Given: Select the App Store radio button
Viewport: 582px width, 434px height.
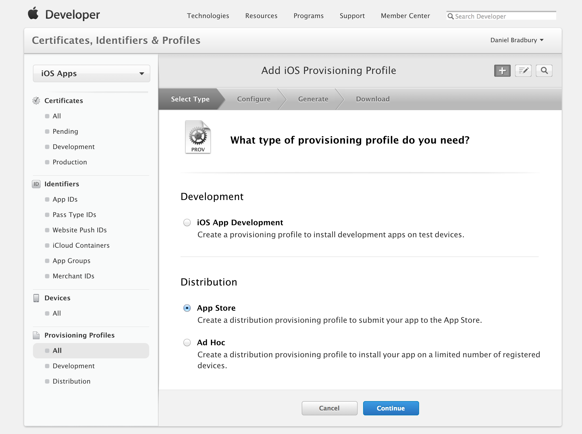Looking at the screenshot, I should (187, 308).
